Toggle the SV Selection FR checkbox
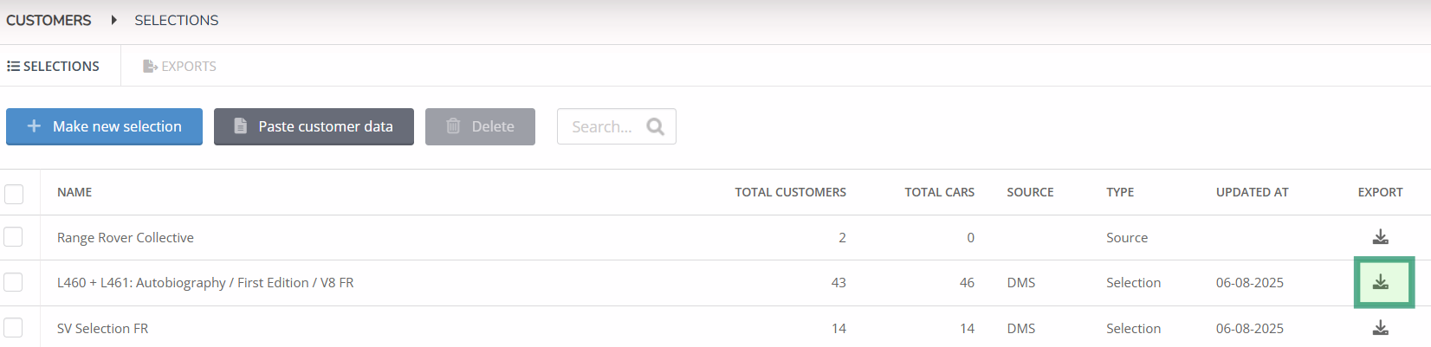 click(13, 328)
